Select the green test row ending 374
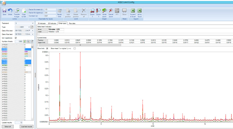 click(x=17, y=65)
